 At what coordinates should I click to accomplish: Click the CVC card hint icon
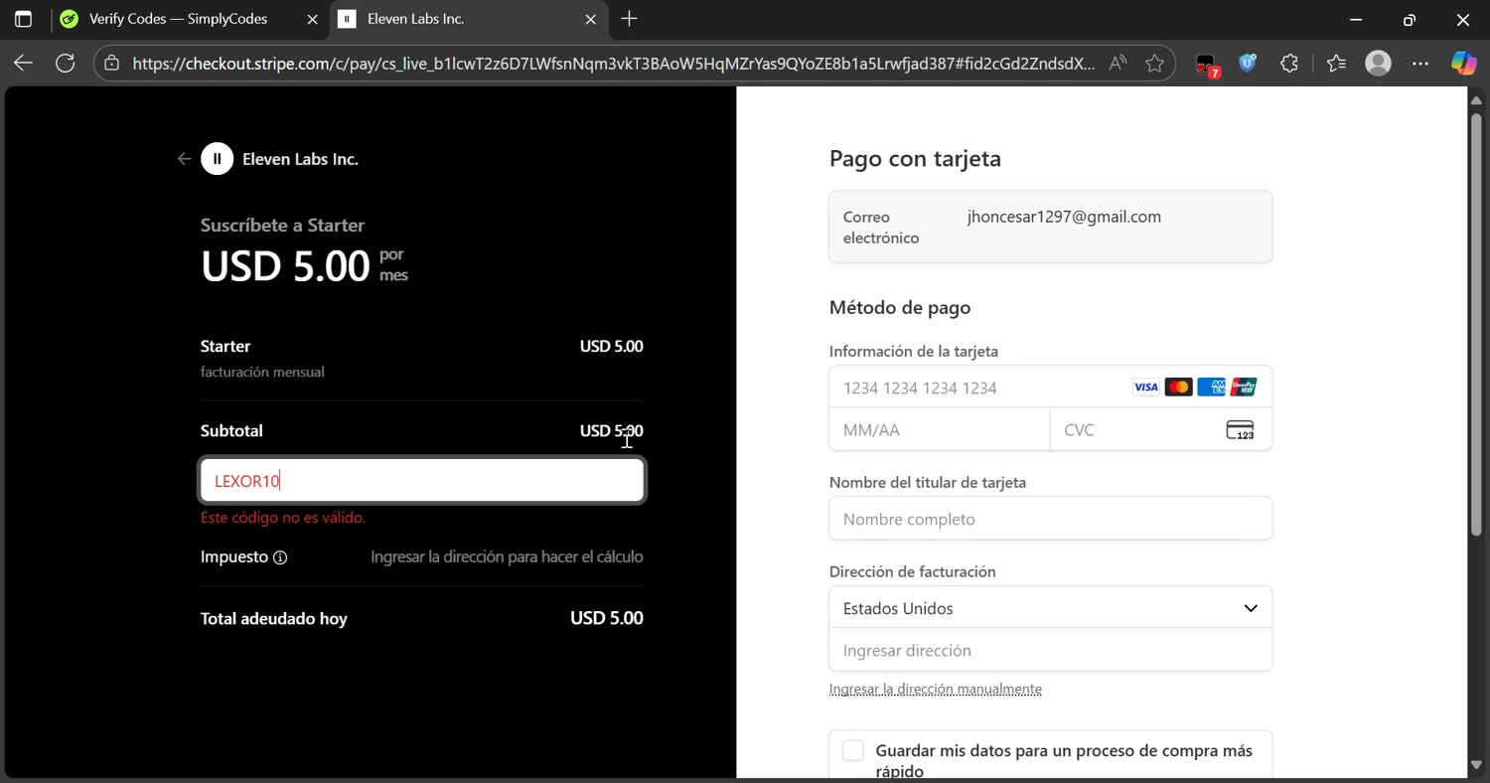pyautogui.click(x=1240, y=430)
